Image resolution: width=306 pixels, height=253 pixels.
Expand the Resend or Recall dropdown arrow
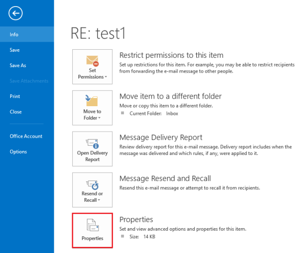coord(99,200)
